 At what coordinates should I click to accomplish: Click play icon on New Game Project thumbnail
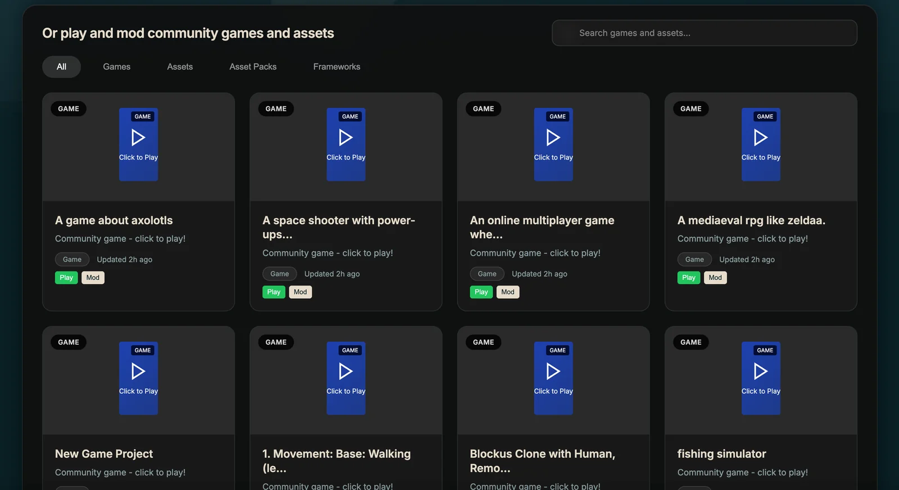pyautogui.click(x=138, y=371)
